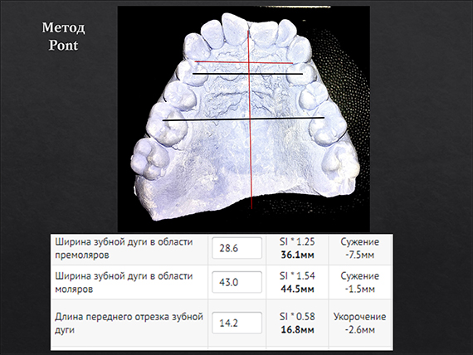This screenshot has width=473, height=355.
Task: Click the black molar width line
Action: 243,119
